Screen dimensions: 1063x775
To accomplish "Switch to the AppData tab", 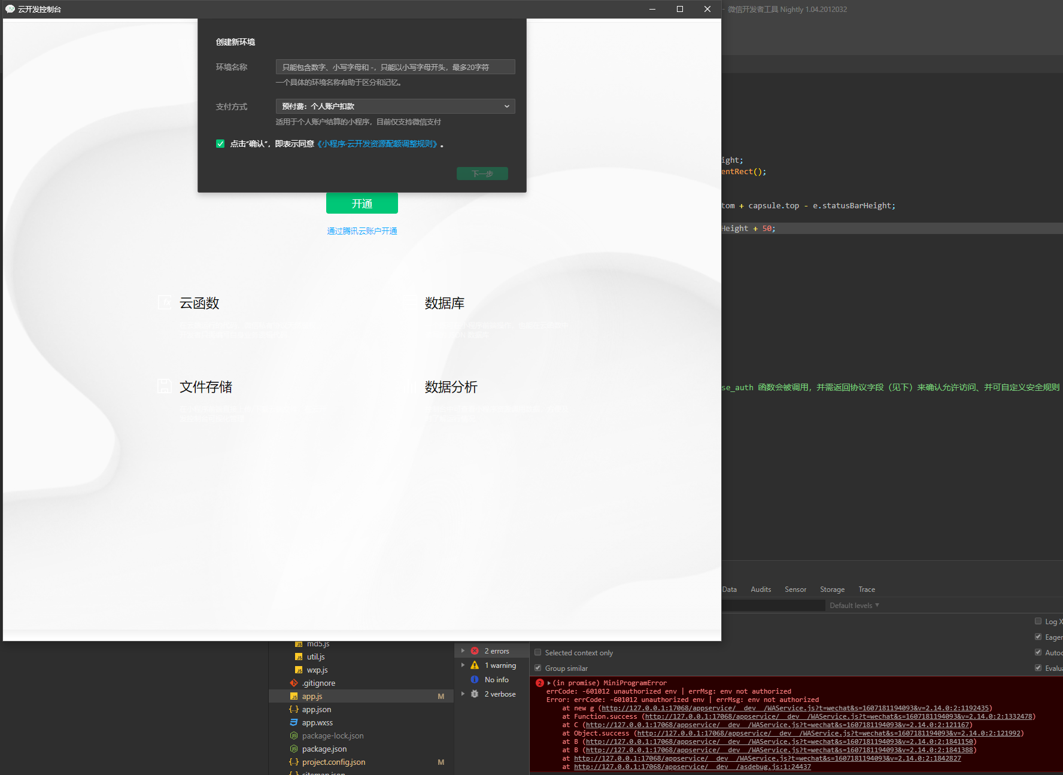I will pyautogui.click(x=730, y=589).
